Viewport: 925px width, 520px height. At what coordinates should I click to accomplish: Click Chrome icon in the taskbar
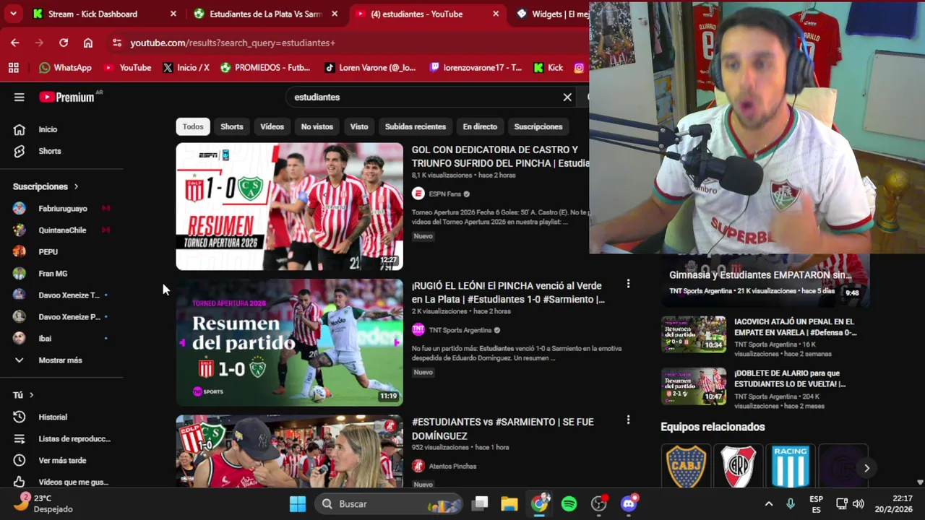540,504
